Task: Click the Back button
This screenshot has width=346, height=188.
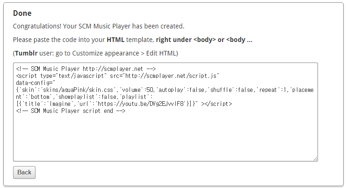Action: pyautogui.click(x=24, y=172)
